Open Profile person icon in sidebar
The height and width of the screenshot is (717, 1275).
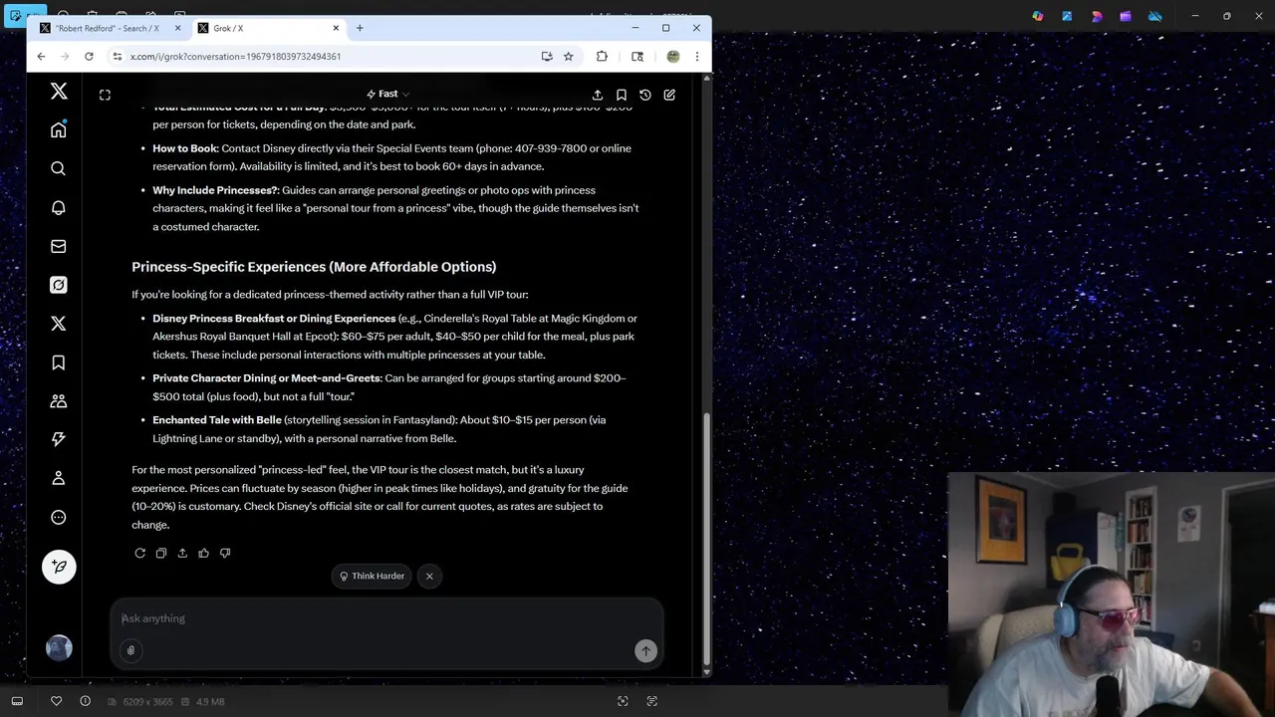point(59,478)
